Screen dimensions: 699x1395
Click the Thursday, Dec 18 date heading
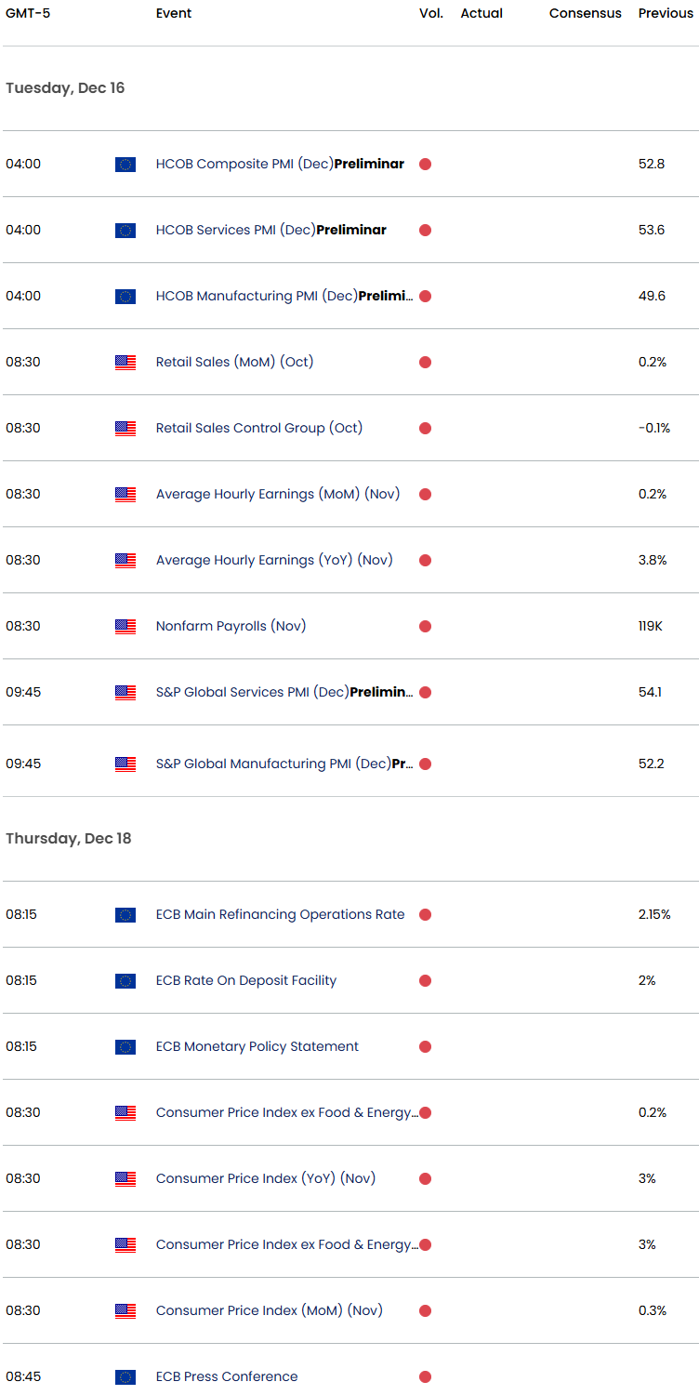point(68,839)
